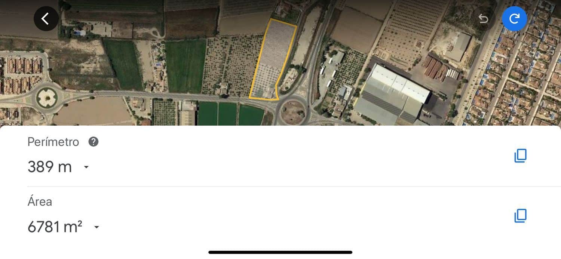Tap the home indicator bar at bottom
561x259 pixels.
pyautogui.click(x=280, y=252)
